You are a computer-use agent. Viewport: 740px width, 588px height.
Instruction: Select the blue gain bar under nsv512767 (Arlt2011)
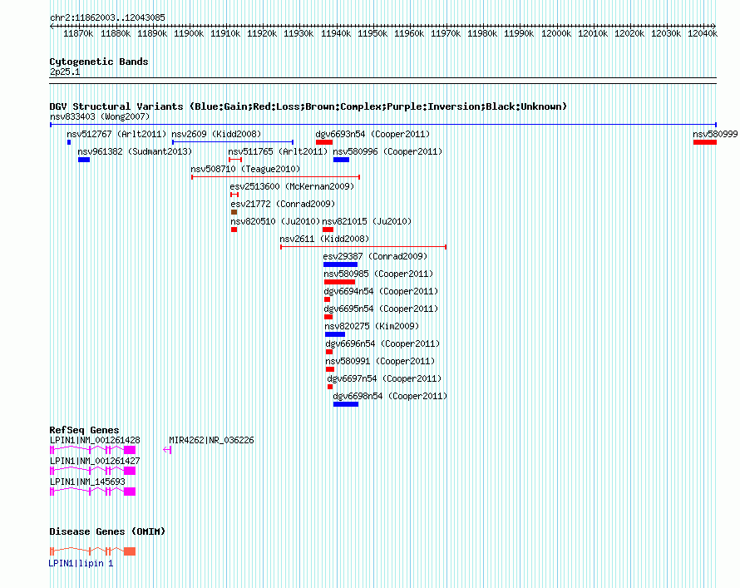(69, 142)
